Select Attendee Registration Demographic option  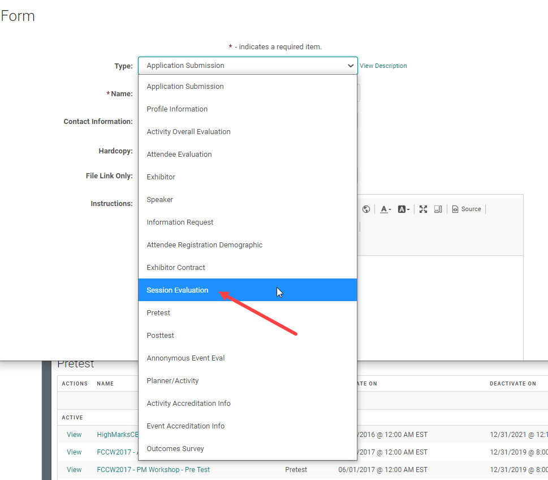click(x=204, y=245)
